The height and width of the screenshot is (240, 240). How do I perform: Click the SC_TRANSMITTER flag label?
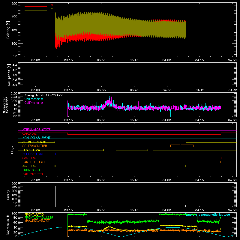pos(35,146)
